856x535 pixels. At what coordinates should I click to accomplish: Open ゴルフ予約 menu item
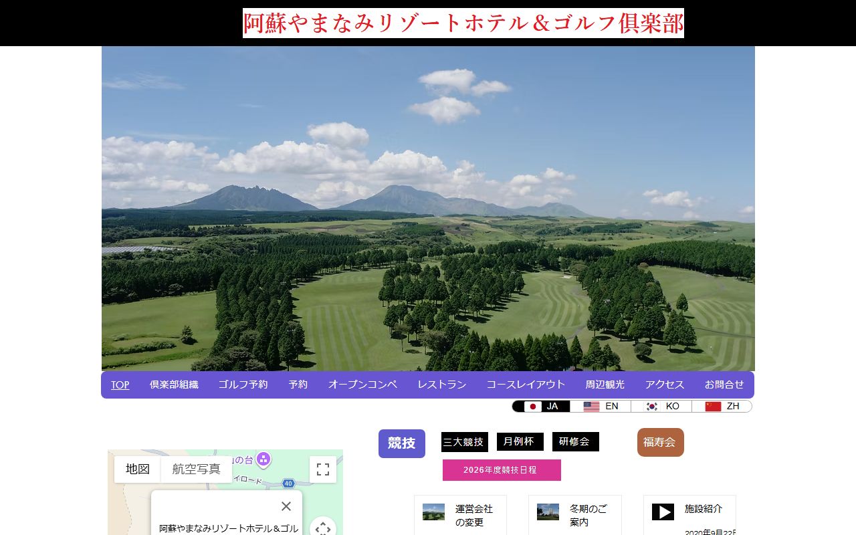pos(243,385)
